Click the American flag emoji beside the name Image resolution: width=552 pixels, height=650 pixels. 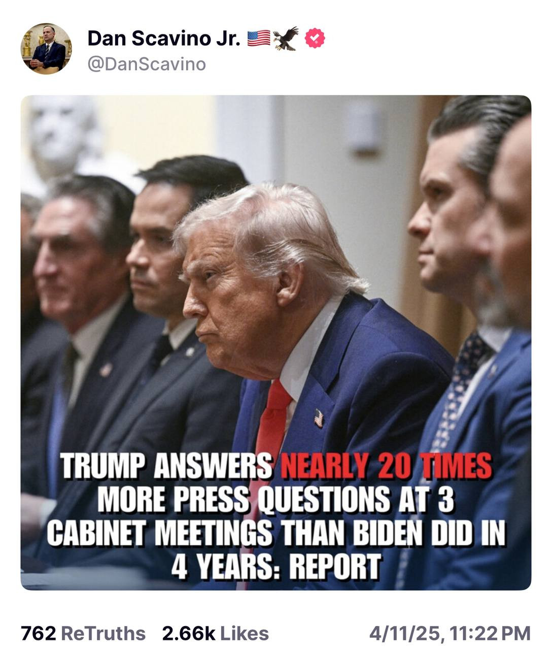(259, 38)
